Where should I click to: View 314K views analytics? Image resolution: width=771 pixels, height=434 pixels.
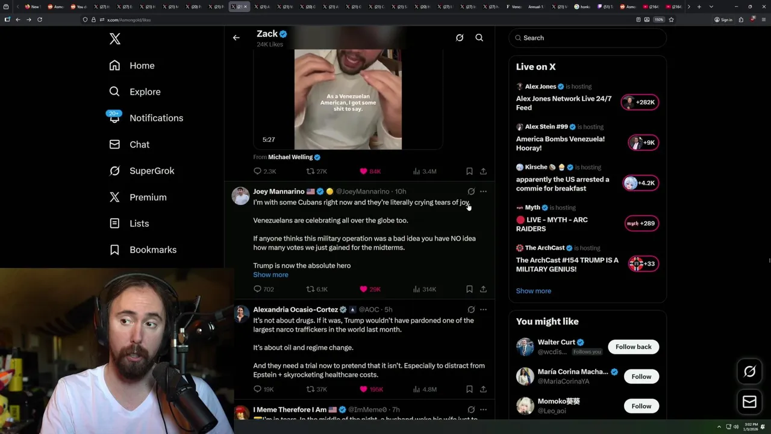pyautogui.click(x=425, y=289)
